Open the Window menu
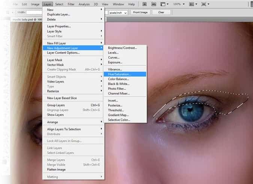Viewport: 253px width, 184px height. (118, 4)
